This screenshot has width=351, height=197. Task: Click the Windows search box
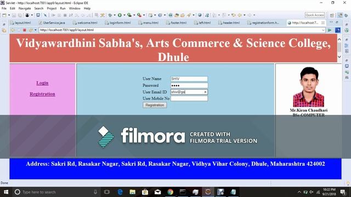click(55, 192)
